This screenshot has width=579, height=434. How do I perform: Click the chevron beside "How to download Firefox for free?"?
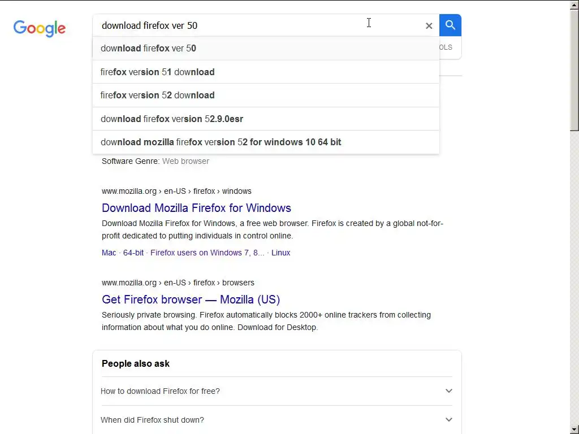click(448, 391)
